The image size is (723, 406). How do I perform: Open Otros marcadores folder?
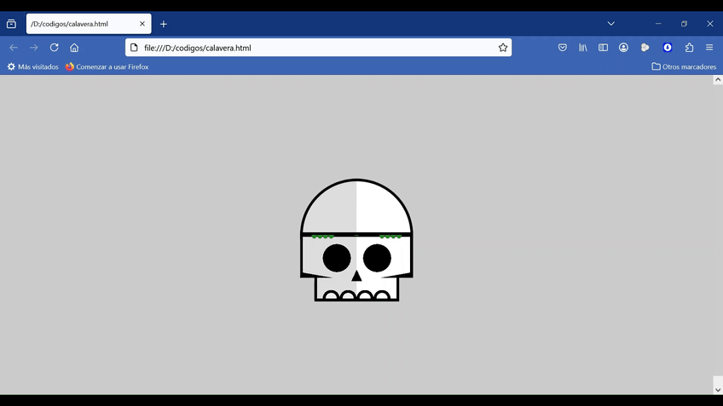(684, 66)
